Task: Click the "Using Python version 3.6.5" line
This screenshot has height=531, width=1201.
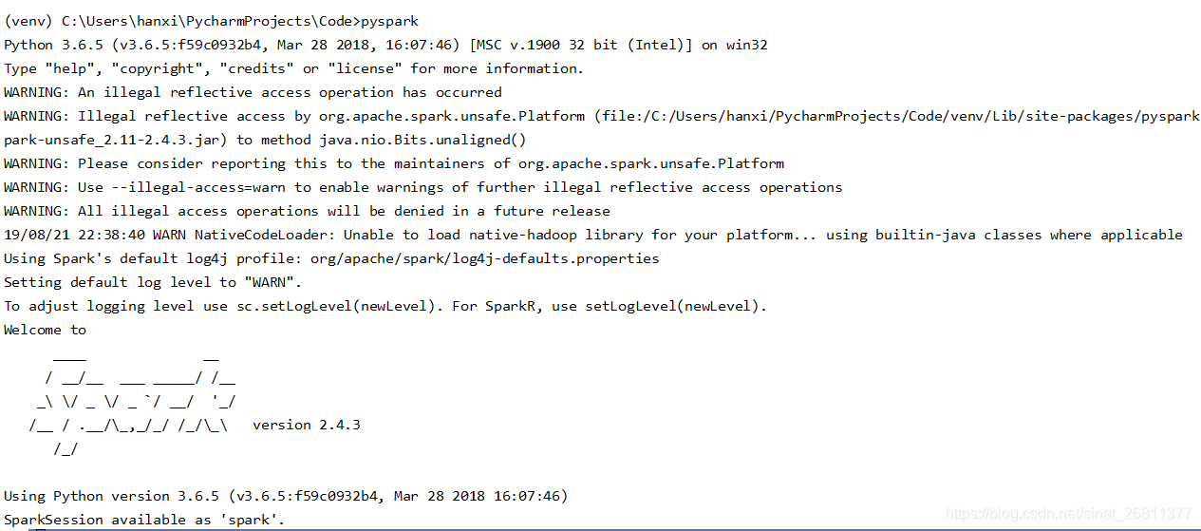Action: tap(285, 496)
